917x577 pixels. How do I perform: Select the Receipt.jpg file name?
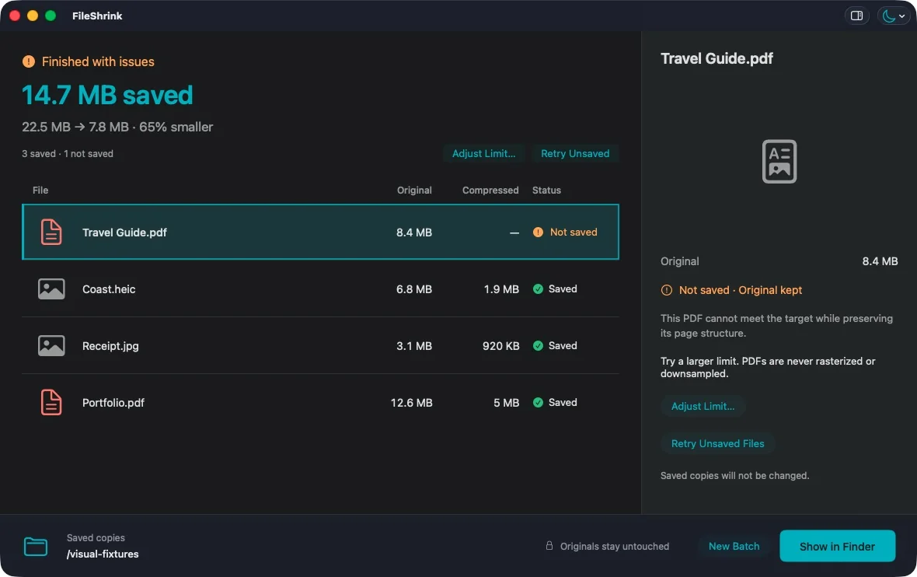pos(110,346)
